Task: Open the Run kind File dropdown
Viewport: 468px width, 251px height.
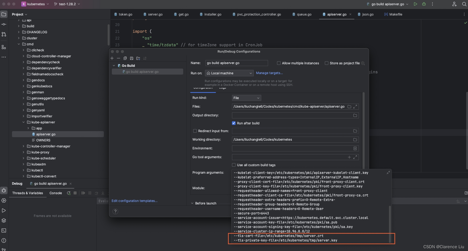Action: [x=247, y=98]
